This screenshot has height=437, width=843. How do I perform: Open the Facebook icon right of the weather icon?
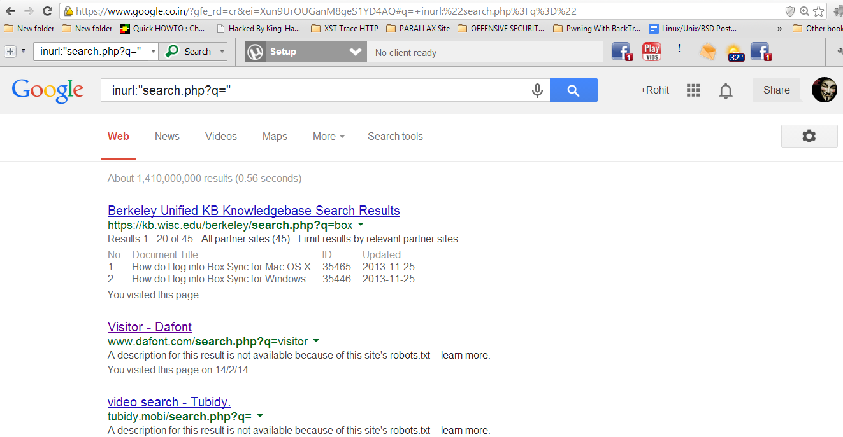761,52
